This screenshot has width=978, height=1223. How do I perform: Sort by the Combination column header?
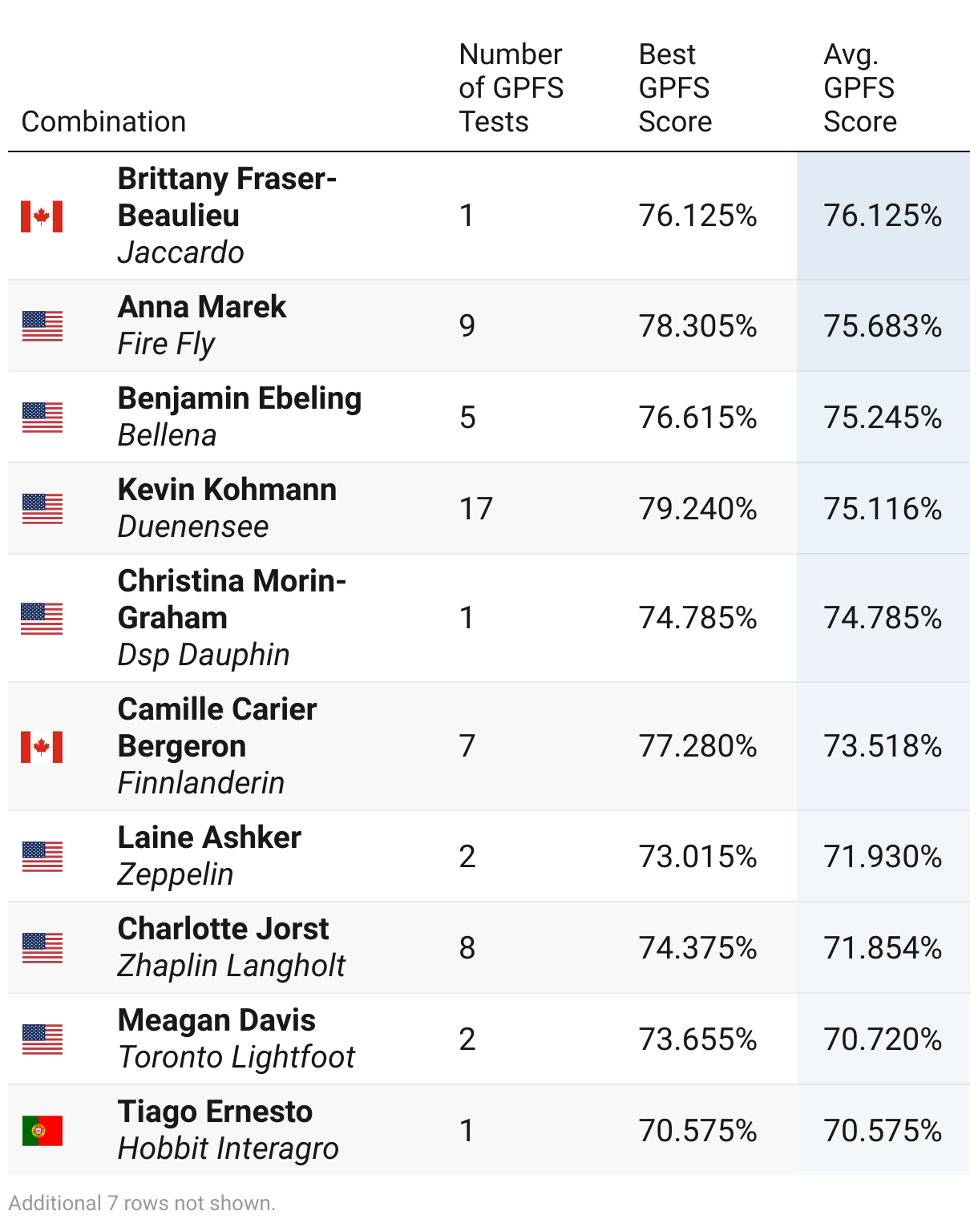[x=103, y=122]
